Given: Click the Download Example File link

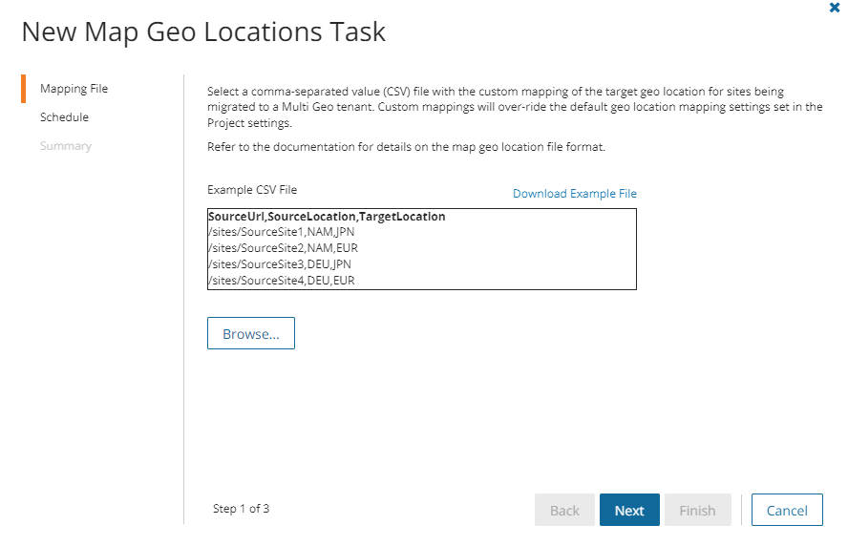Looking at the screenshot, I should 574,193.
